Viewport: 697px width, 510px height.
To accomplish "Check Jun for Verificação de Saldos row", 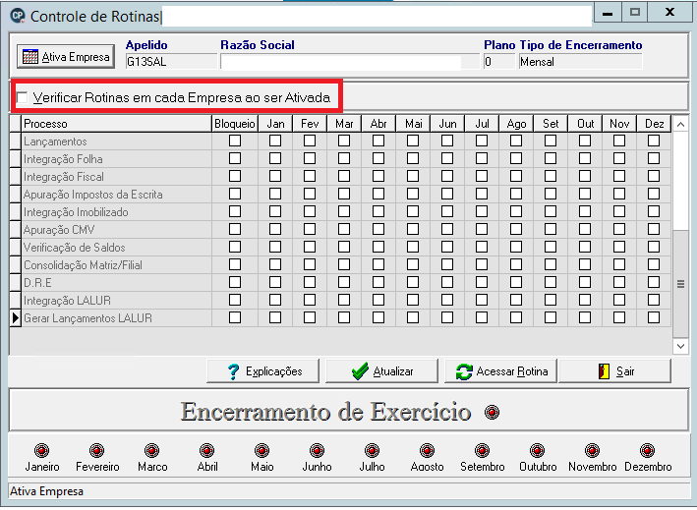I will 447,247.
